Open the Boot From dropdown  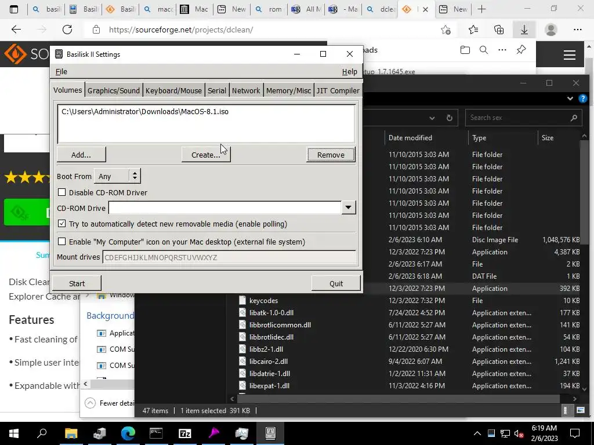[x=117, y=176]
